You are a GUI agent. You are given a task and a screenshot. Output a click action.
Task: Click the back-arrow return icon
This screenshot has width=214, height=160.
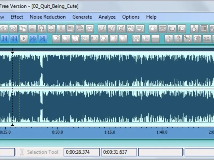(146, 39)
